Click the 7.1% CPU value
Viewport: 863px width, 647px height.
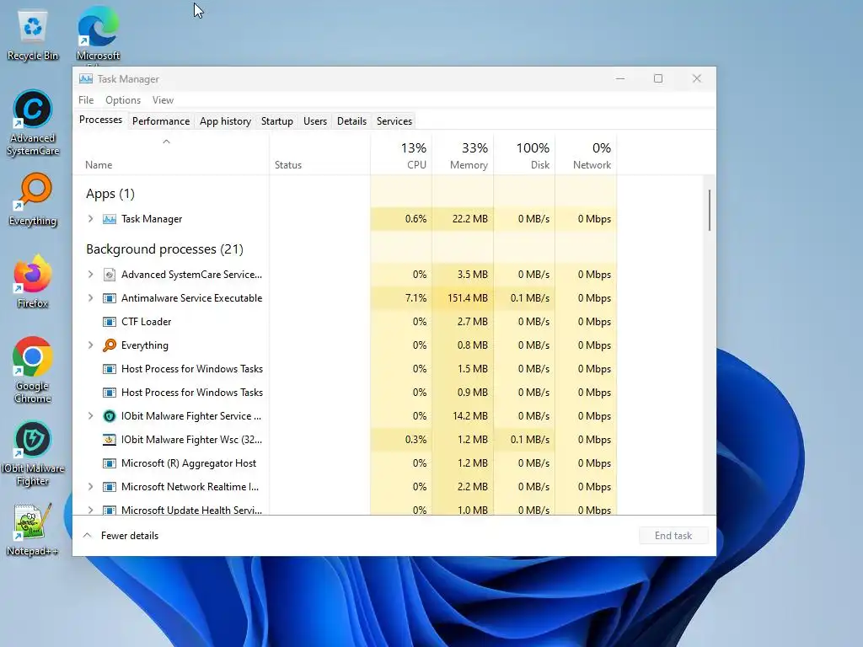[x=415, y=298]
